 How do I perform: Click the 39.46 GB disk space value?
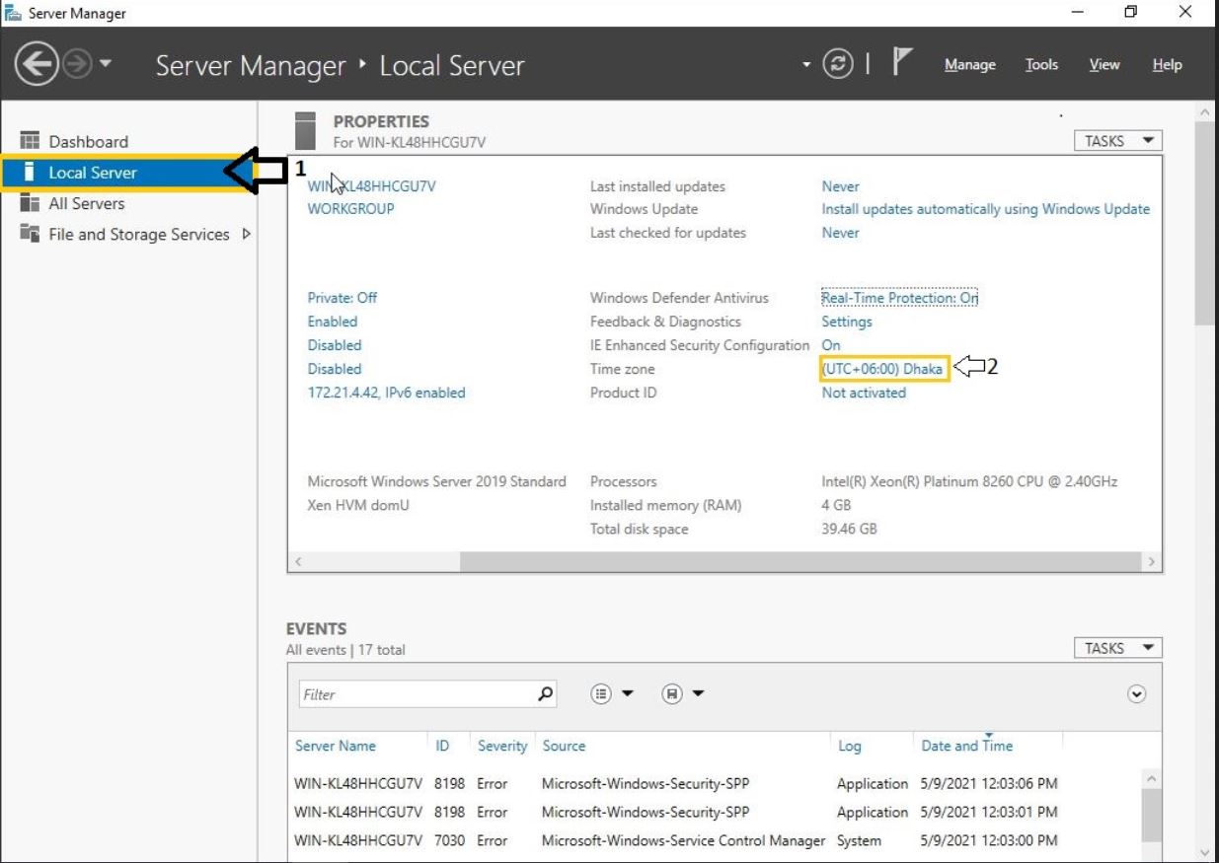coord(849,529)
